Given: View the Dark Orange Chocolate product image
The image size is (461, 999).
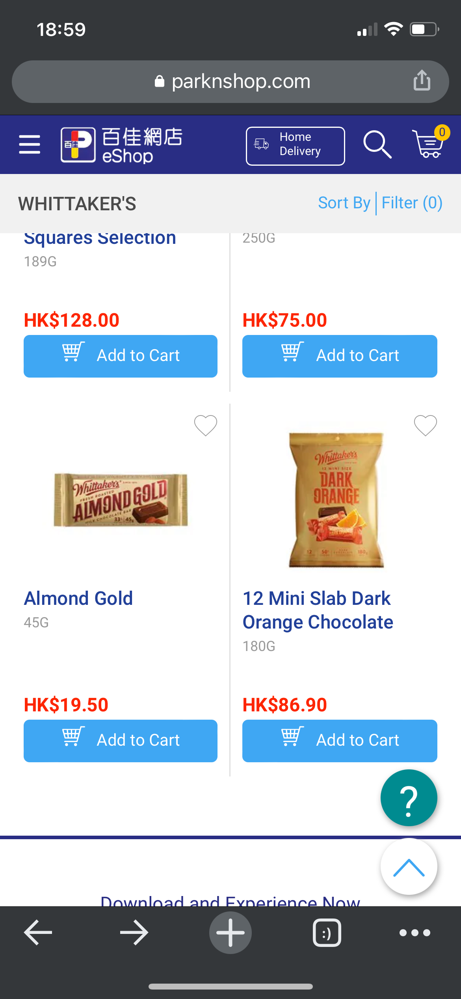Looking at the screenshot, I should [336, 500].
